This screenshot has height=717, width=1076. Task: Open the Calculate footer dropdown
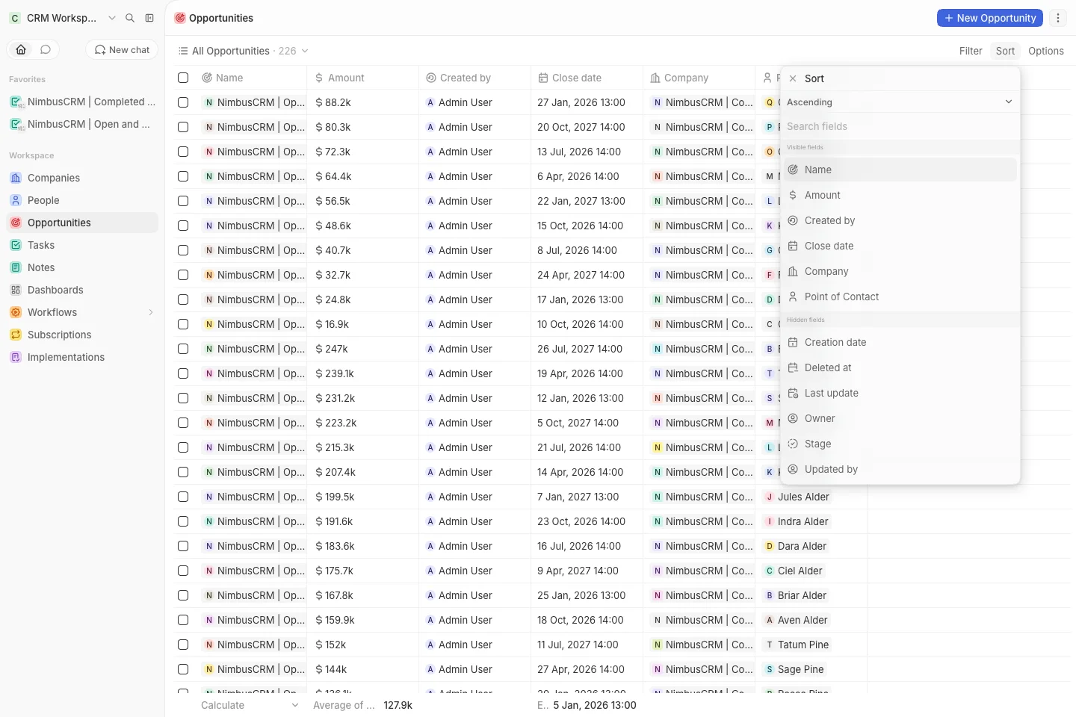click(250, 705)
